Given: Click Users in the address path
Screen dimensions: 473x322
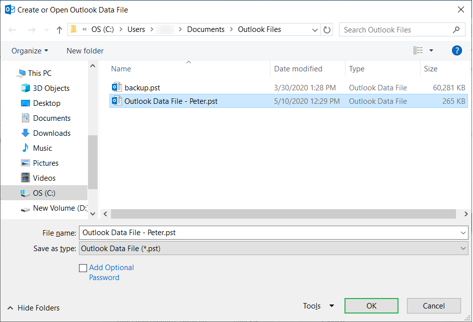Looking at the screenshot, I should (136, 29).
